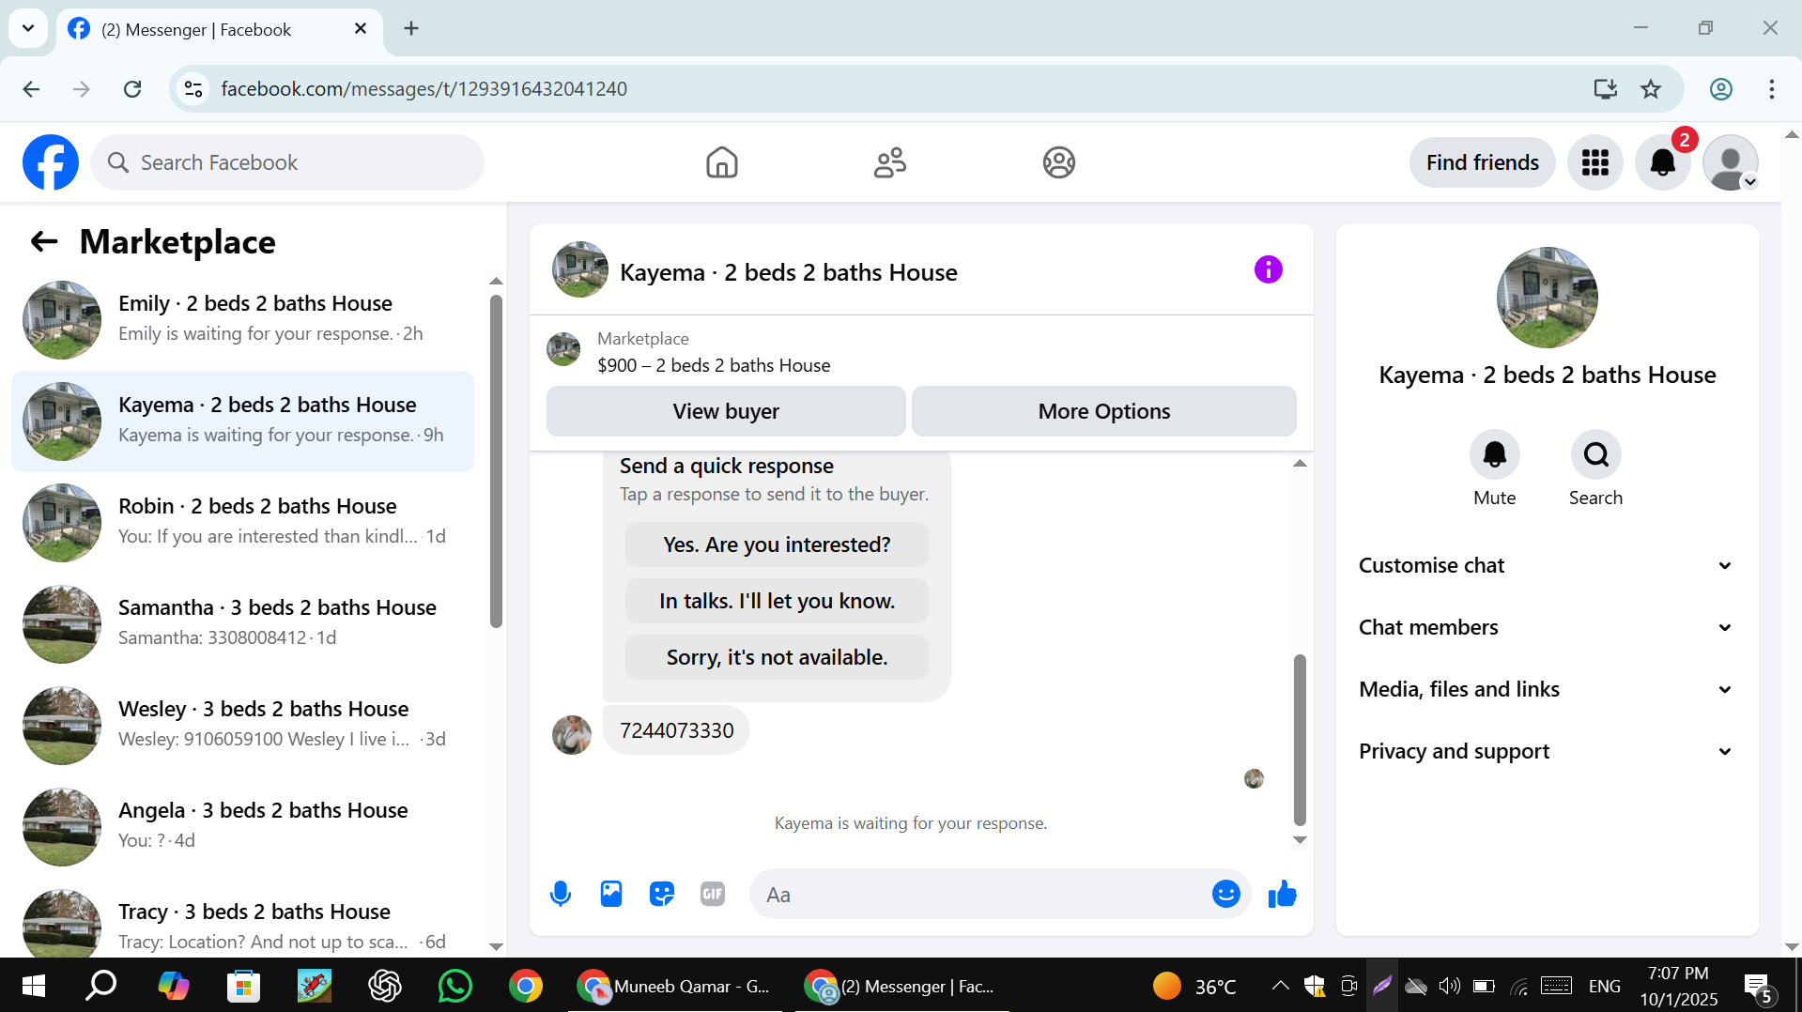Click the large listing photo in the info panel
Screen dimensions: 1802x1012
coord(1547,298)
